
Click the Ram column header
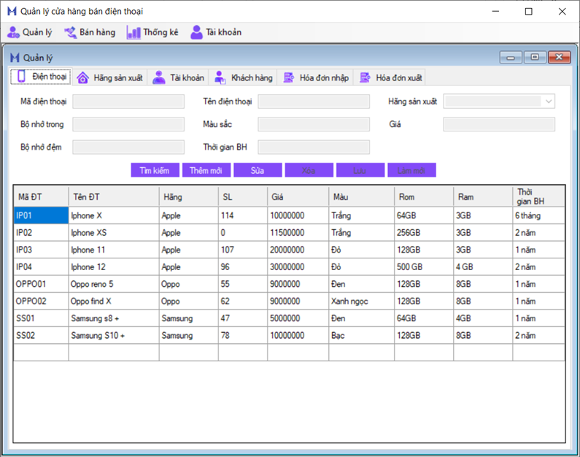(x=483, y=197)
